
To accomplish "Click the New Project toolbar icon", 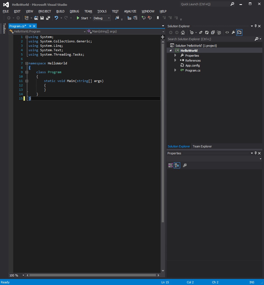I will point(26,18).
